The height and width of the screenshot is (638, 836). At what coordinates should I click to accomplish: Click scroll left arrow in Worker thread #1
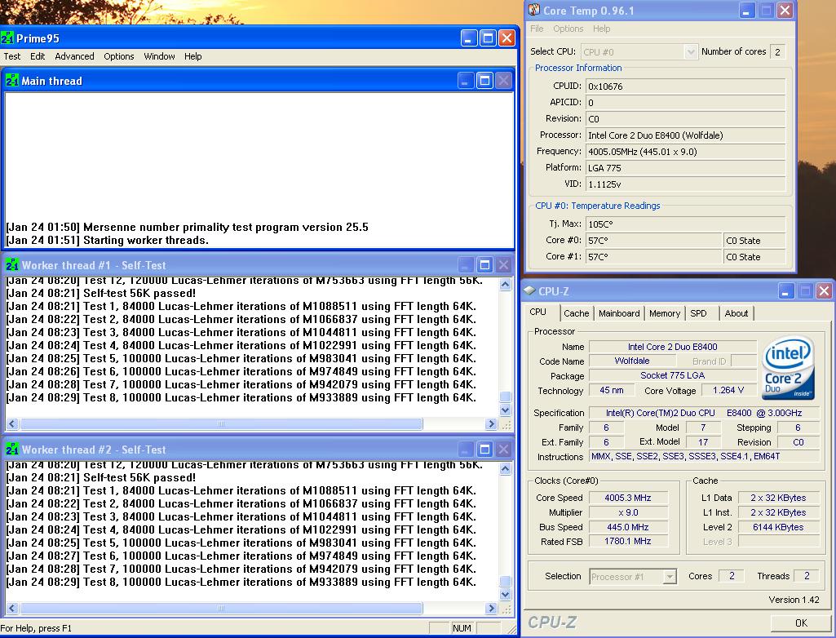(x=12, y=424)
